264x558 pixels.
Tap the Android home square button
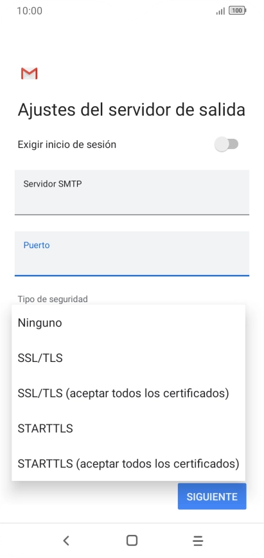[x=132, y=541]
